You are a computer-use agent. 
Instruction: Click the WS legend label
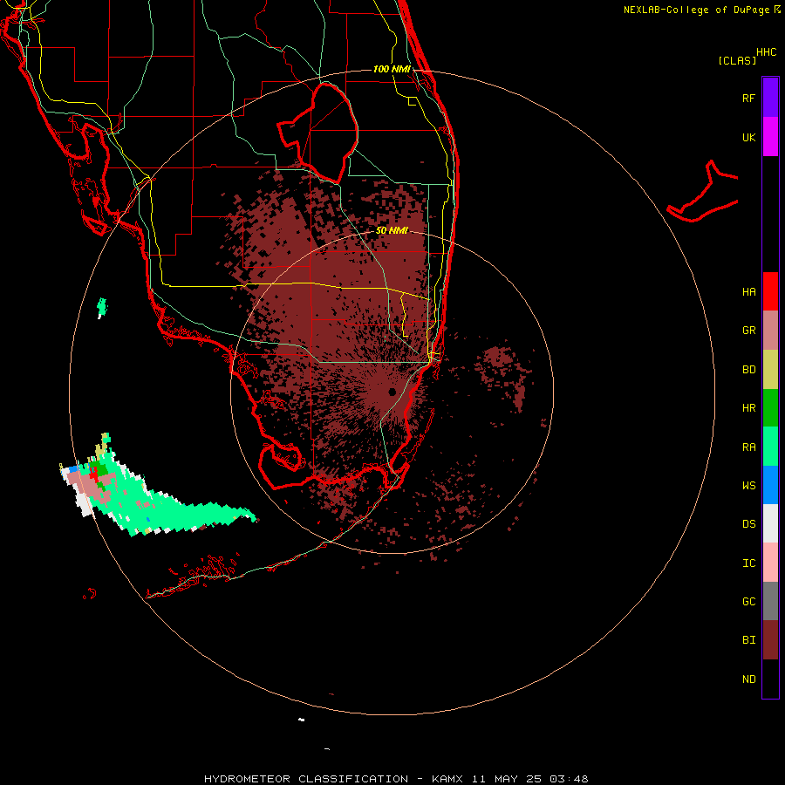(x=748, y=486)
